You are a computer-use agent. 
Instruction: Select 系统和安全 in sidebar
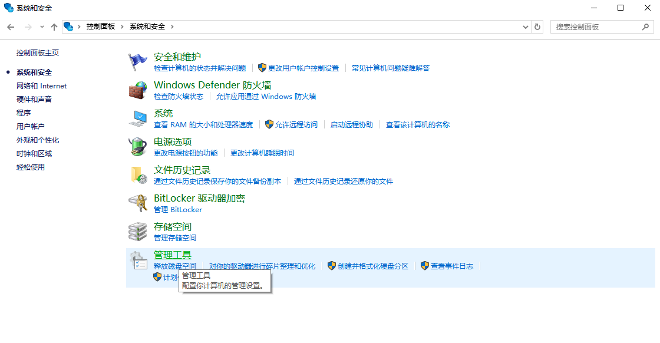point(34,72)
